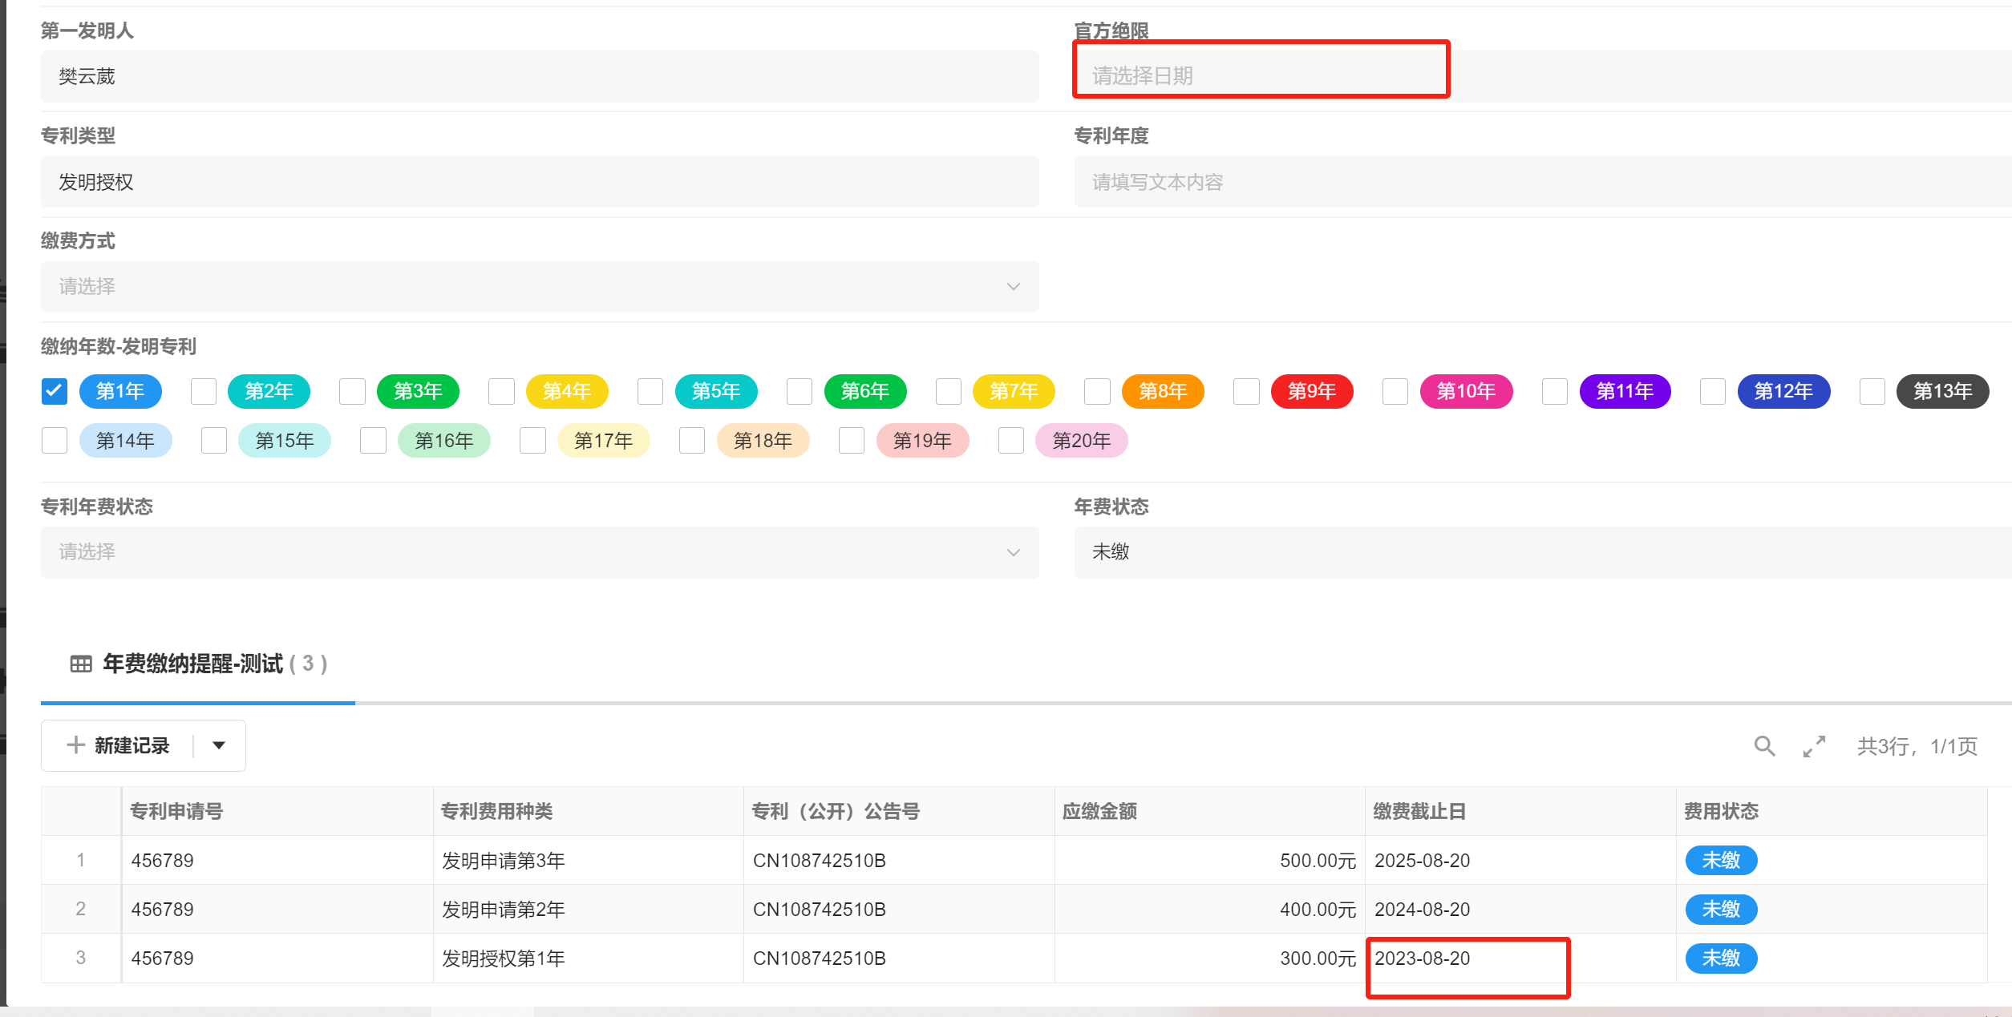Open the 缴费方式 dropdown

[x=539, y=286]
